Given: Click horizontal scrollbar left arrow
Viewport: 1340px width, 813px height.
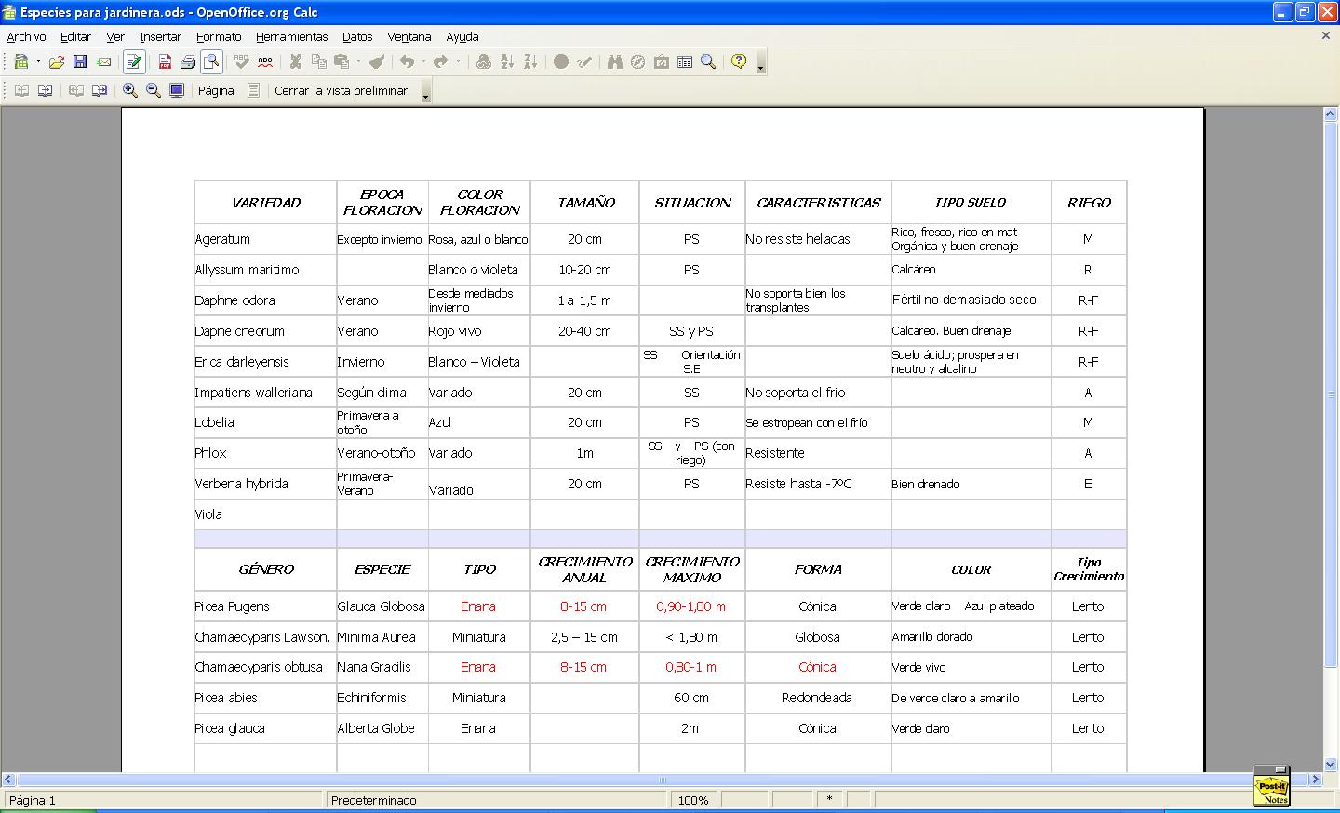Looking at the screenshot, I should [x=8, y=779].
